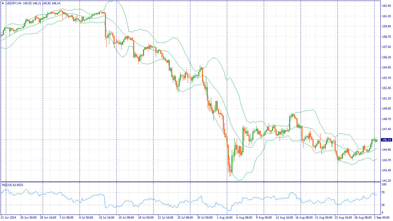Screen dimensions: 393x221
Task: Click the 8 Jul 00:00 time label
Action: coord(86,218)
